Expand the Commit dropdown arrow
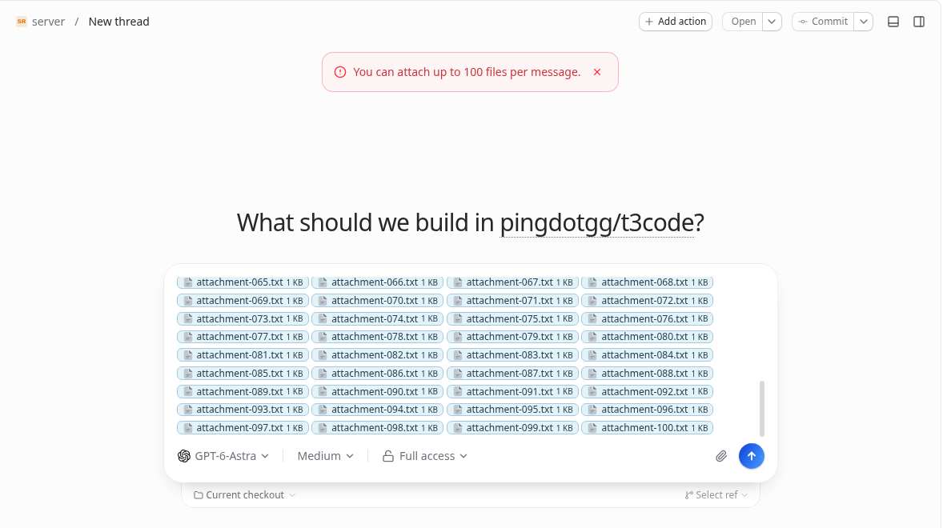This screenshot has height=528, width=943. coord(863,22)
